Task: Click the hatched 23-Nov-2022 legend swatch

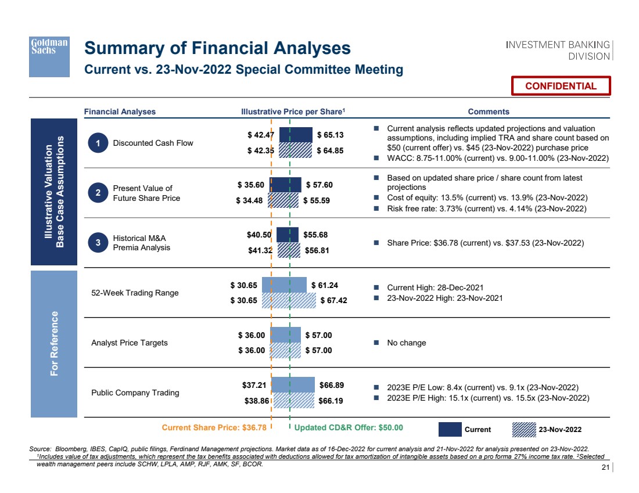Action: [523, 430]
